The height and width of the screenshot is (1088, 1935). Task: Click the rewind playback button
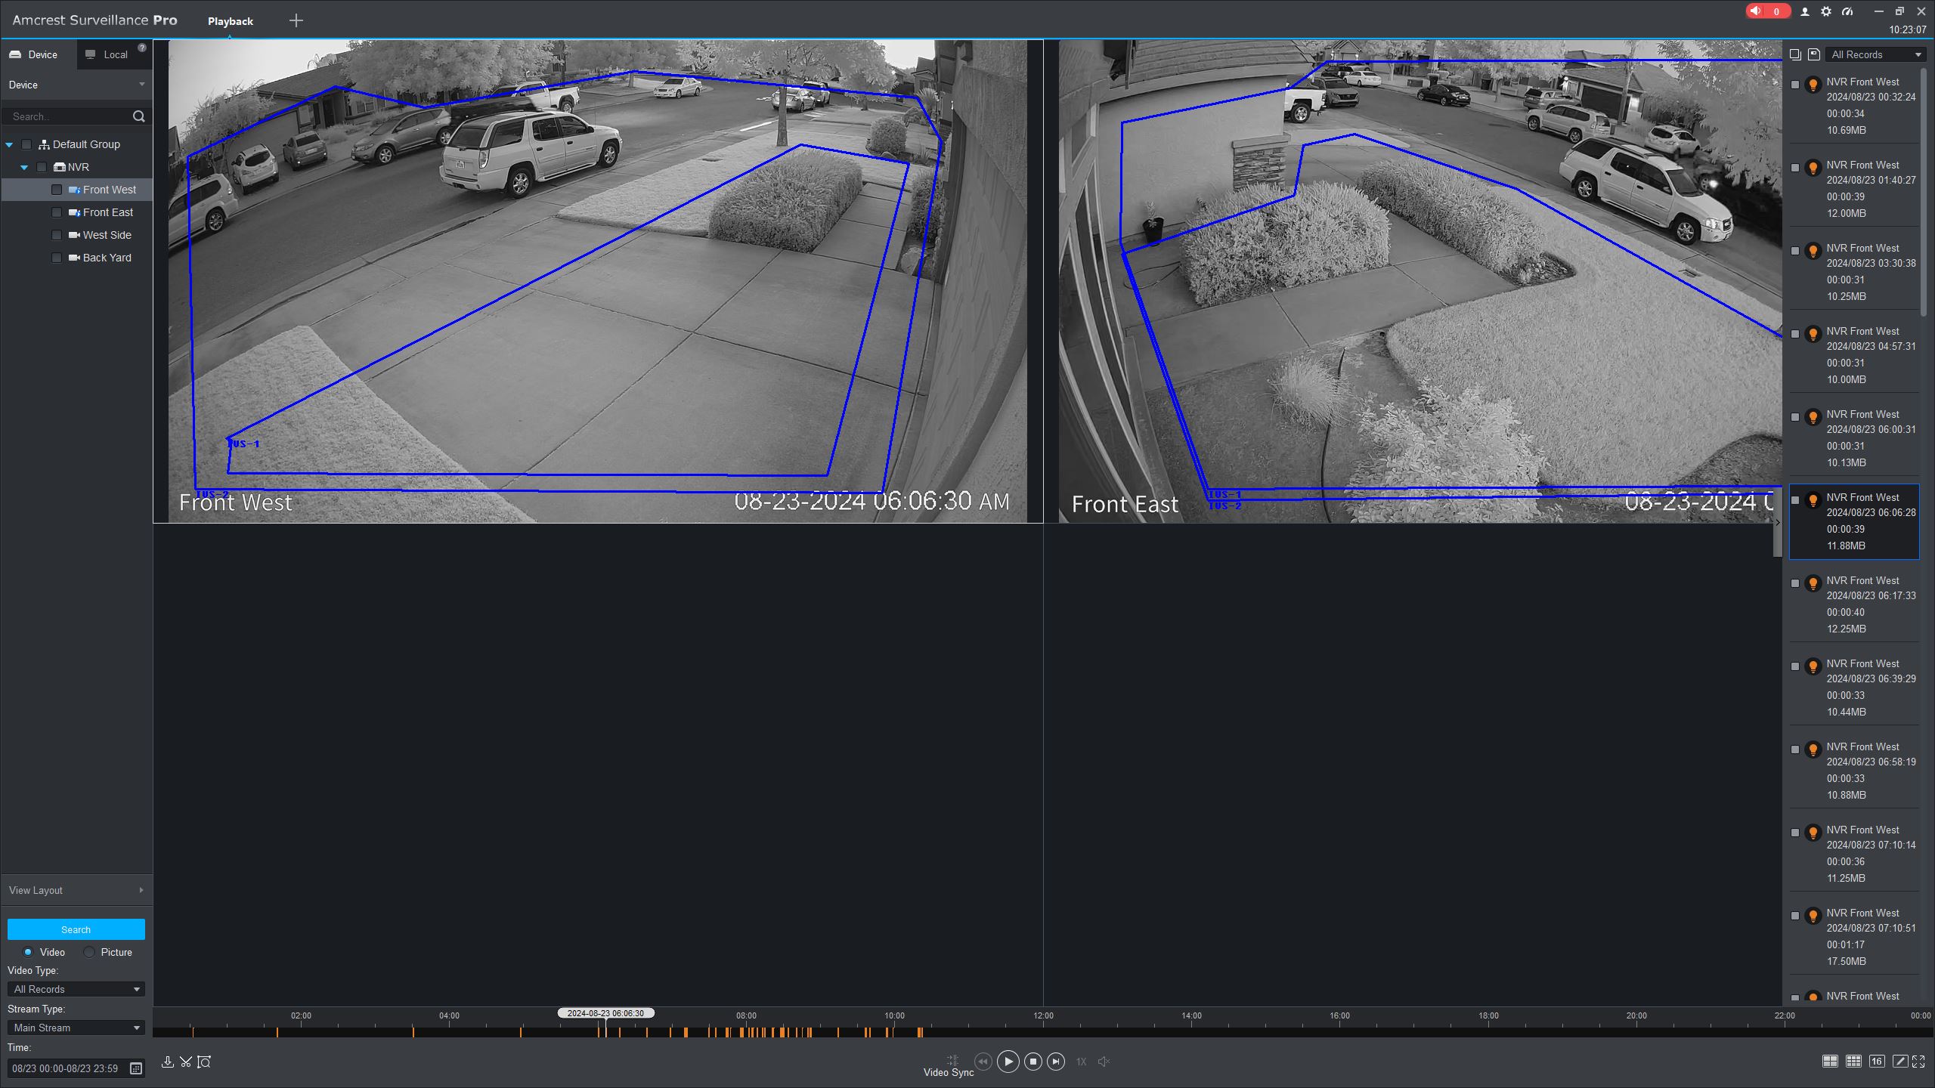983,1062
